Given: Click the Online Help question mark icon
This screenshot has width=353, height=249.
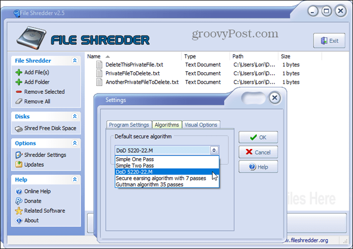Looking at the screenshot, I should coord(19,191).
